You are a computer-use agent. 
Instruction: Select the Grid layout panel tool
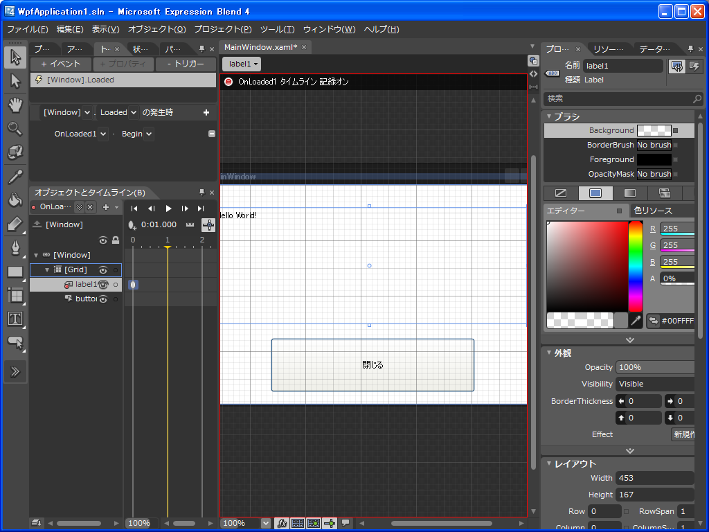(15, 295)
